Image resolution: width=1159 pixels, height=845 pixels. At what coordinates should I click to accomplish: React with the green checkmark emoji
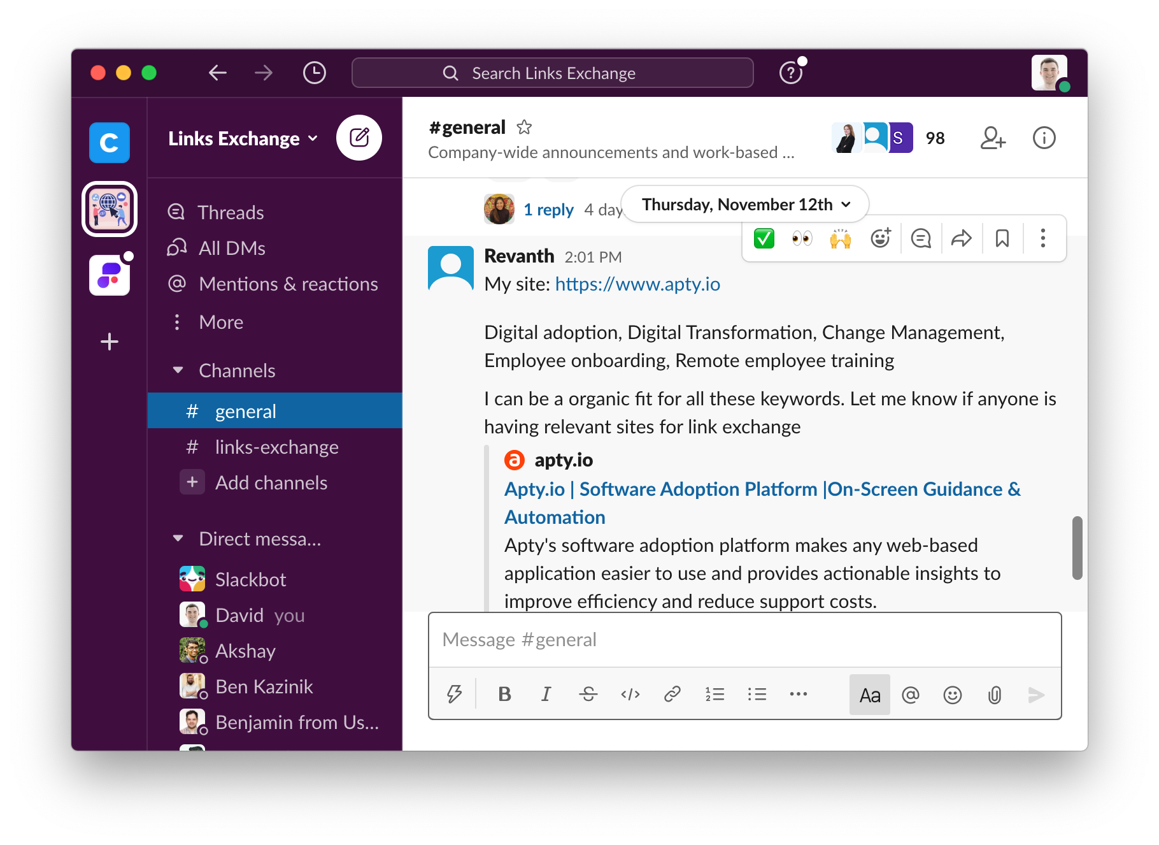click(x=764, y=238)
